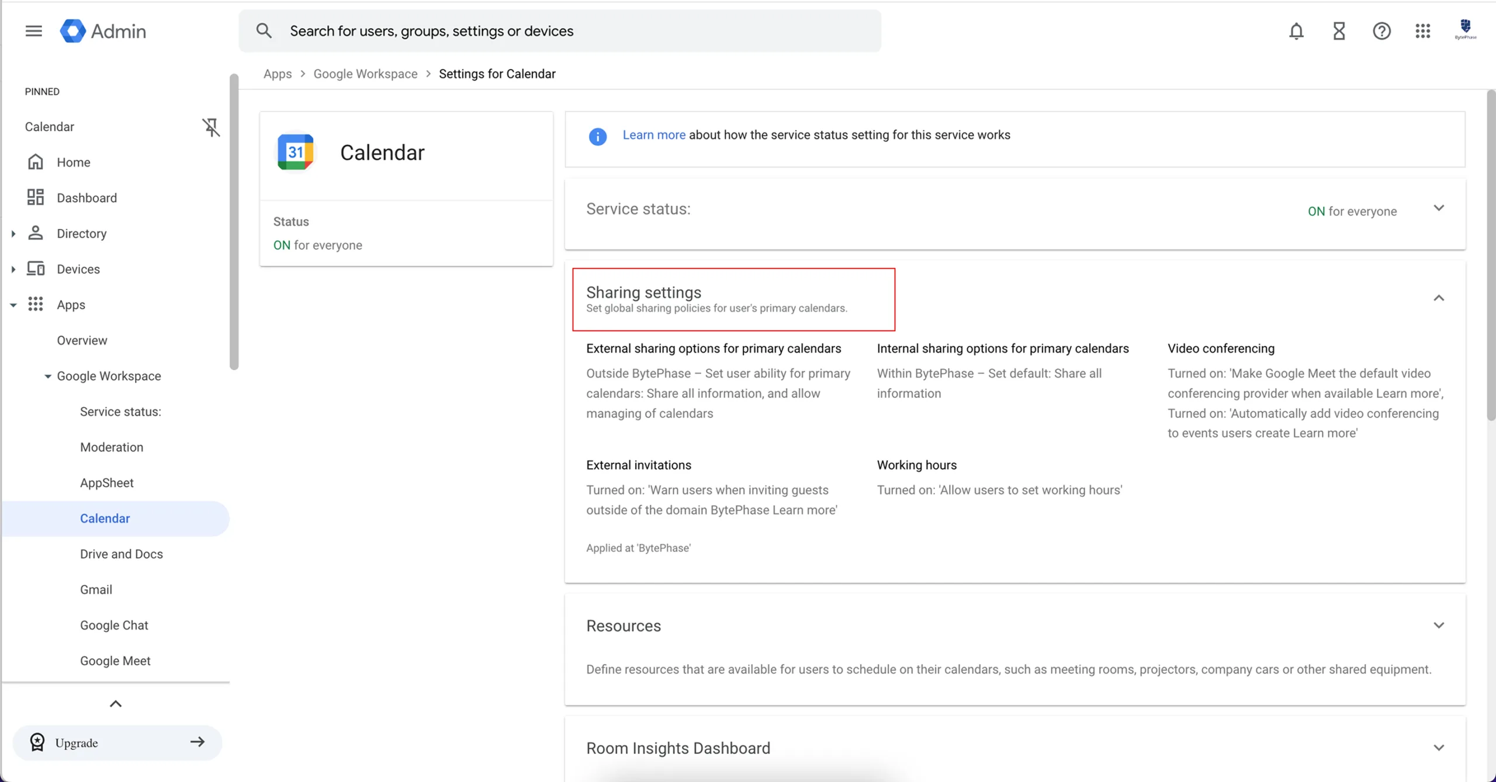1496x782 pixels.
Task: Click the search magnifier icon
Action: [x=264, y=30]
